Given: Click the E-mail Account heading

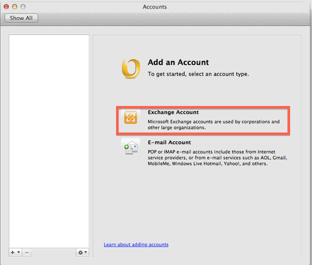Looking at the screenshot, I should pos(169,142).
